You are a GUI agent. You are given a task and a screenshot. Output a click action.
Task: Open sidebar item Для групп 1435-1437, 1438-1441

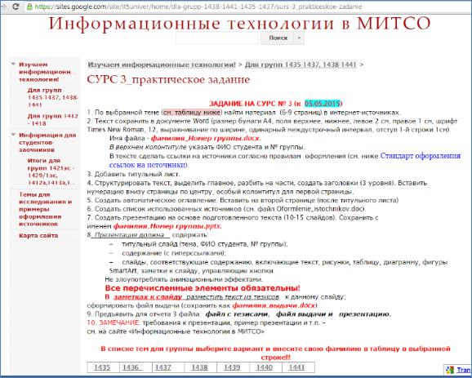pyautogui.click(x=52, y=97)
